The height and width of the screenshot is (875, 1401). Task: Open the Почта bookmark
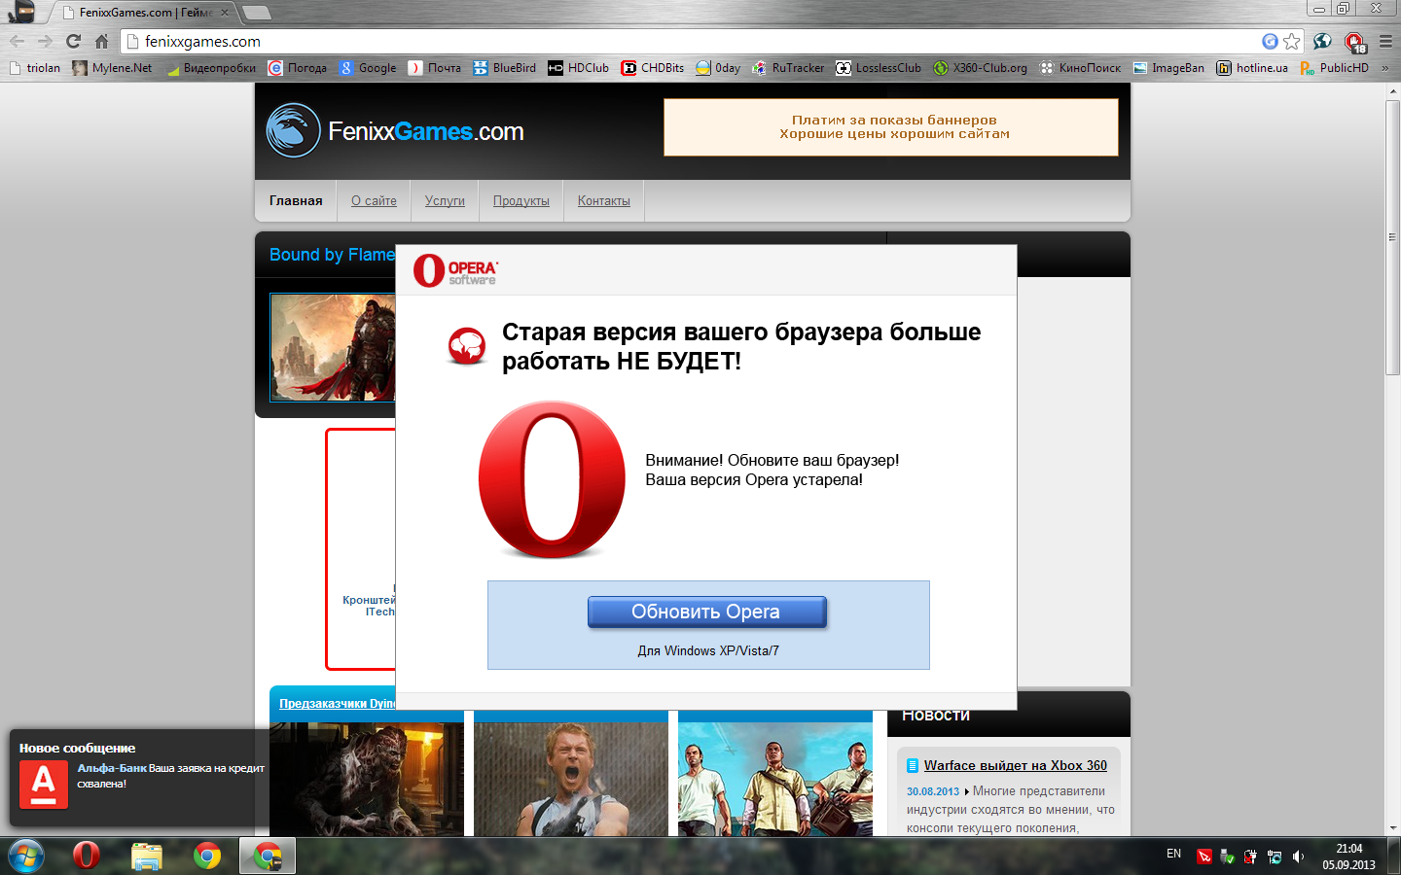[x=435, y=68]
